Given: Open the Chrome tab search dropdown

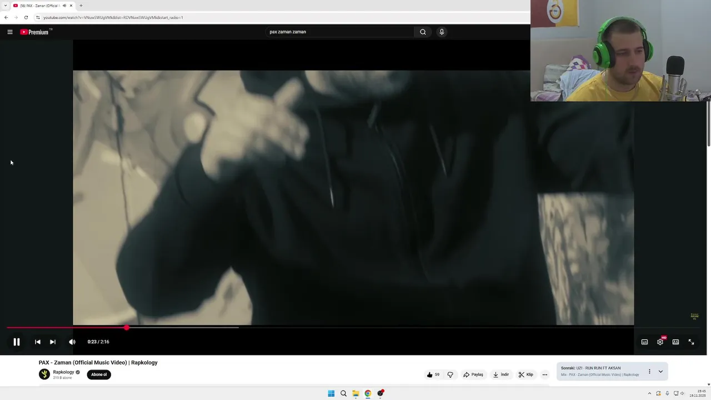Looking at the screenshot, I should (5, 6).
